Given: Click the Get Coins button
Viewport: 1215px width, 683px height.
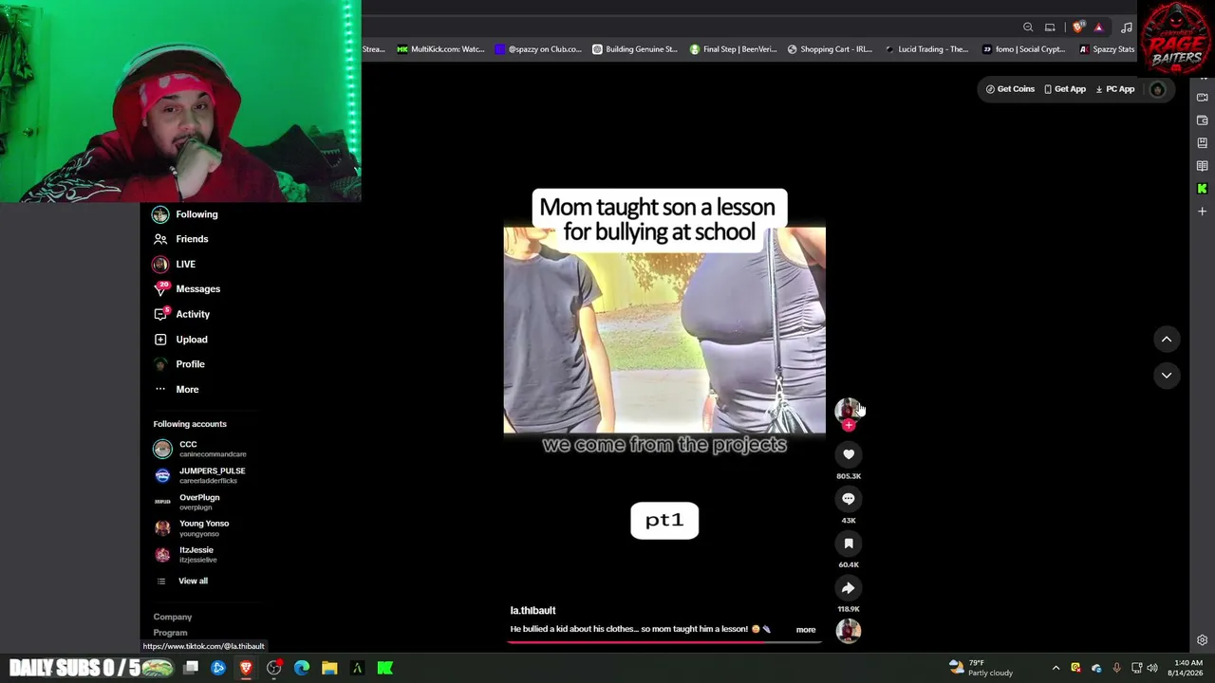Looking at the screenshot, I should pos(1010,89).
